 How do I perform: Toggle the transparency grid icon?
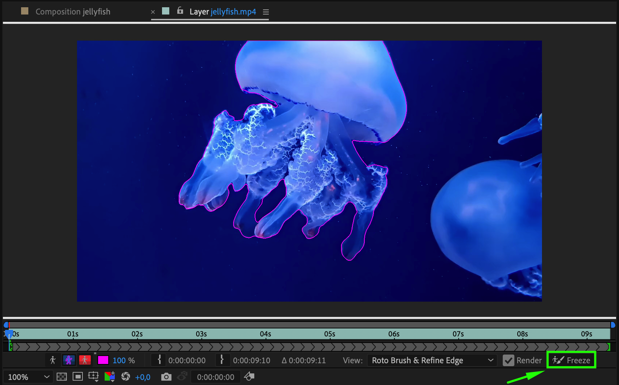(x=62, y=377)
